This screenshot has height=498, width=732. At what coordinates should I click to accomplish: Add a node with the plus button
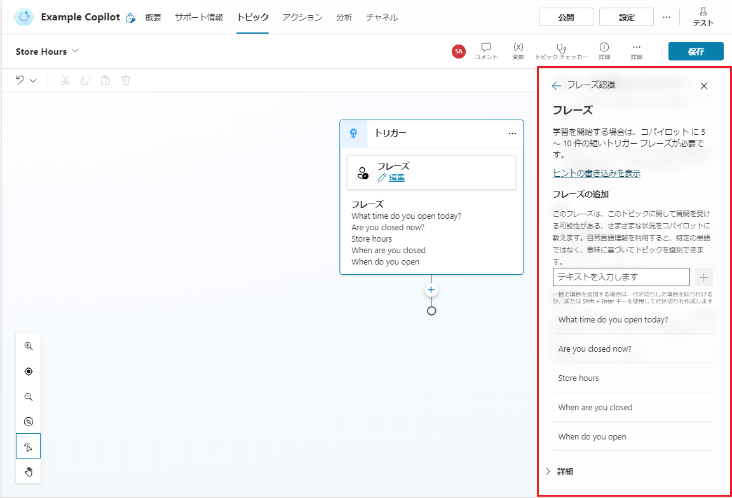[x=431, y=290]
